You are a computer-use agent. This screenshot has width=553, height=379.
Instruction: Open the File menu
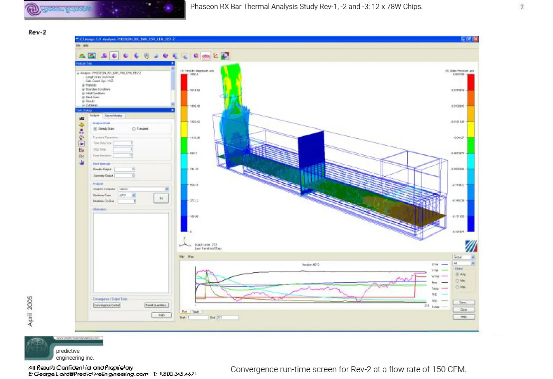[x=78, y=46]
